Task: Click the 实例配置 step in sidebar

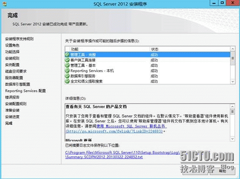Action: [12, 65]
